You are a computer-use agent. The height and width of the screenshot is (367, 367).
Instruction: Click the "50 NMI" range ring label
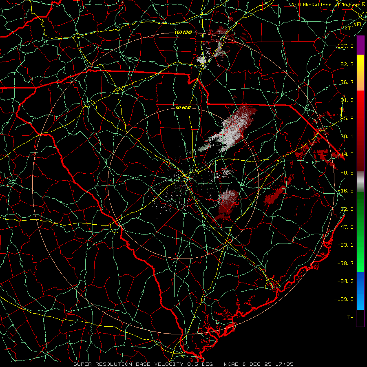click(x=183, y=108)
